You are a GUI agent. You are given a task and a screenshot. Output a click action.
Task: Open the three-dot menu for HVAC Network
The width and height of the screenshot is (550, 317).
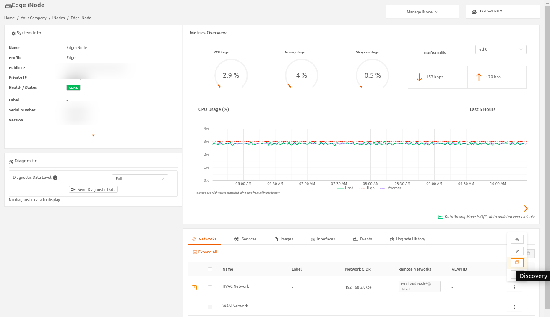[x=514, y=287]
